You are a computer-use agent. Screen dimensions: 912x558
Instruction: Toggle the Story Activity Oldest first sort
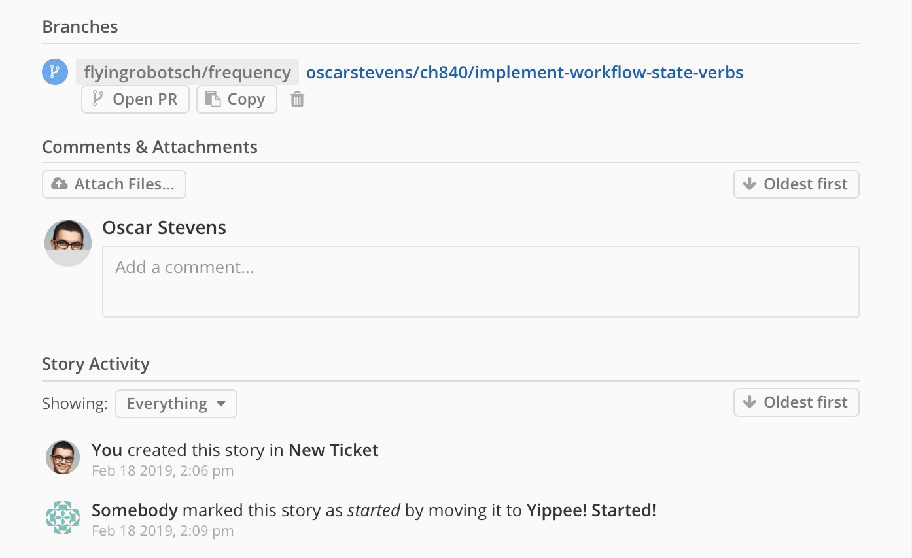click(x=796, y=402)
